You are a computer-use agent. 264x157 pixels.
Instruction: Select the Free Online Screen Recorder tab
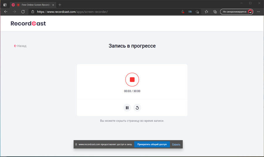coord(33,5)
